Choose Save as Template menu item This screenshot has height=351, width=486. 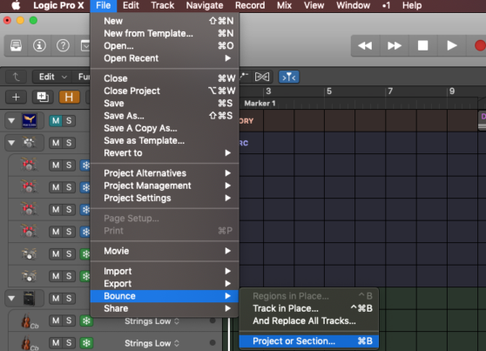pyautogui.click(x=165, y=140)
